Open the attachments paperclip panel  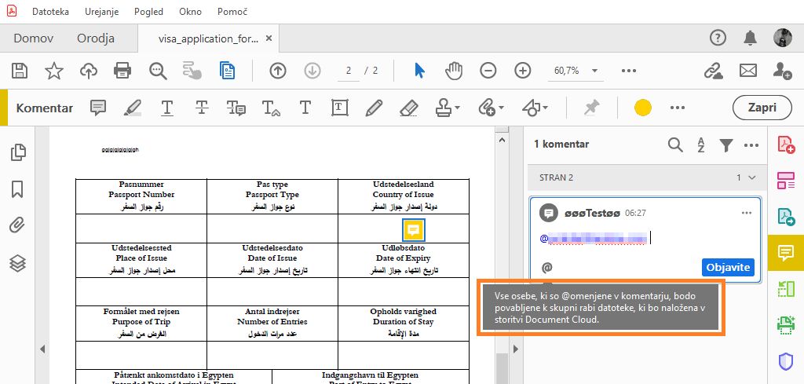[x=17, y=225]
